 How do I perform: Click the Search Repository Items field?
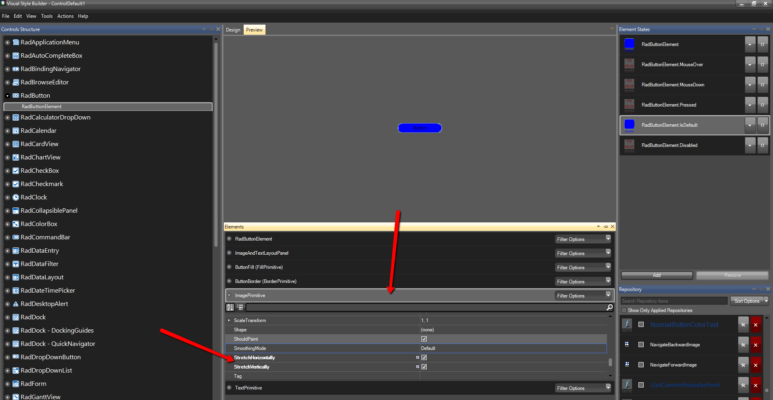point(674,301)
